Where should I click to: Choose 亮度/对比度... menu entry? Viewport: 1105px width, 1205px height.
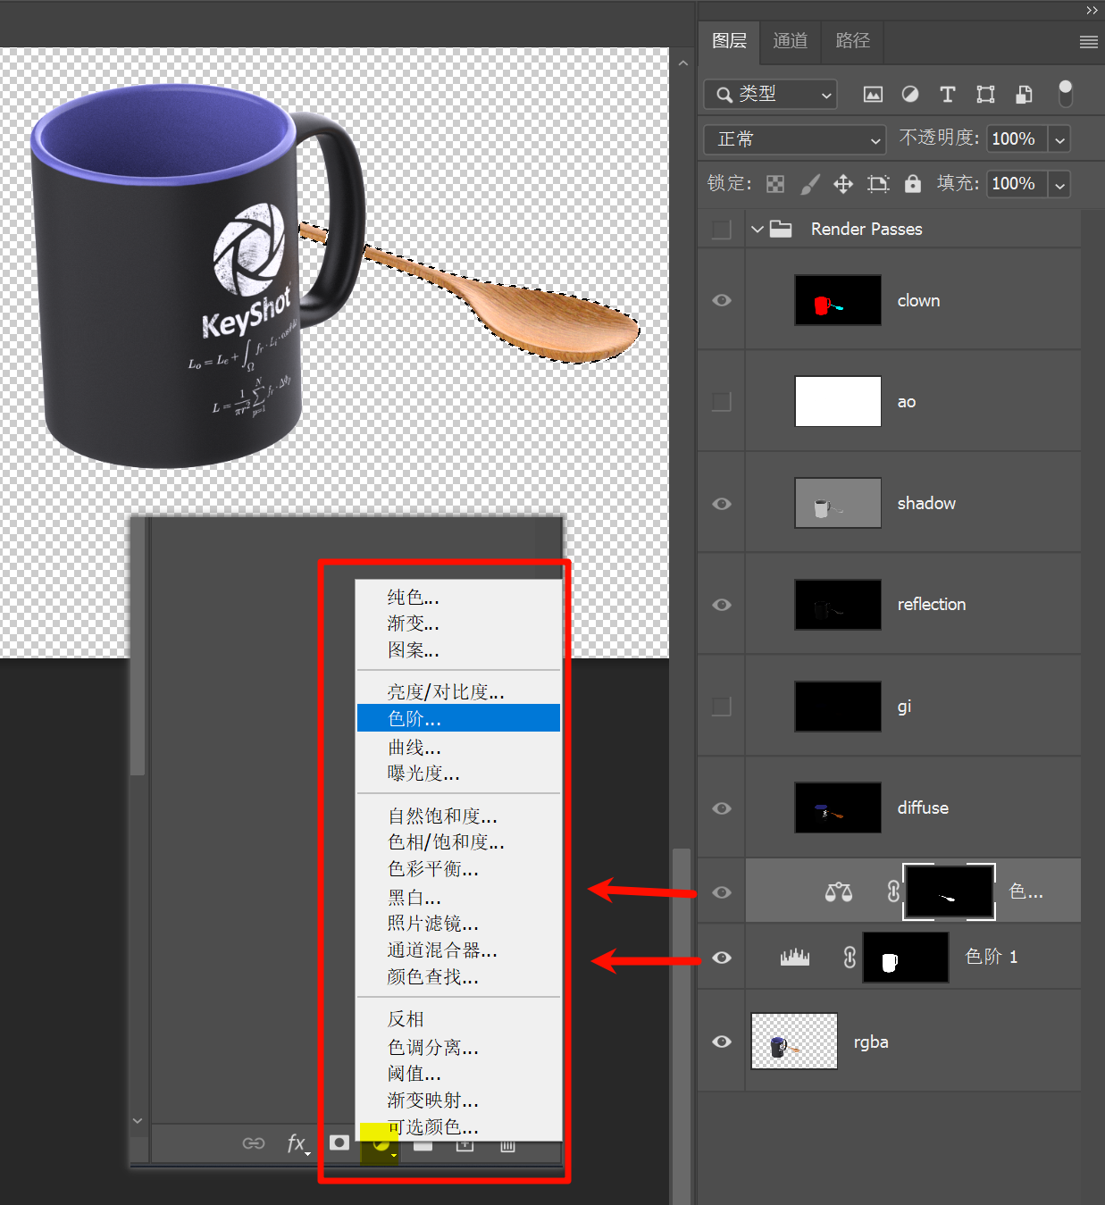pyautogui.click(x=458, y=692)
